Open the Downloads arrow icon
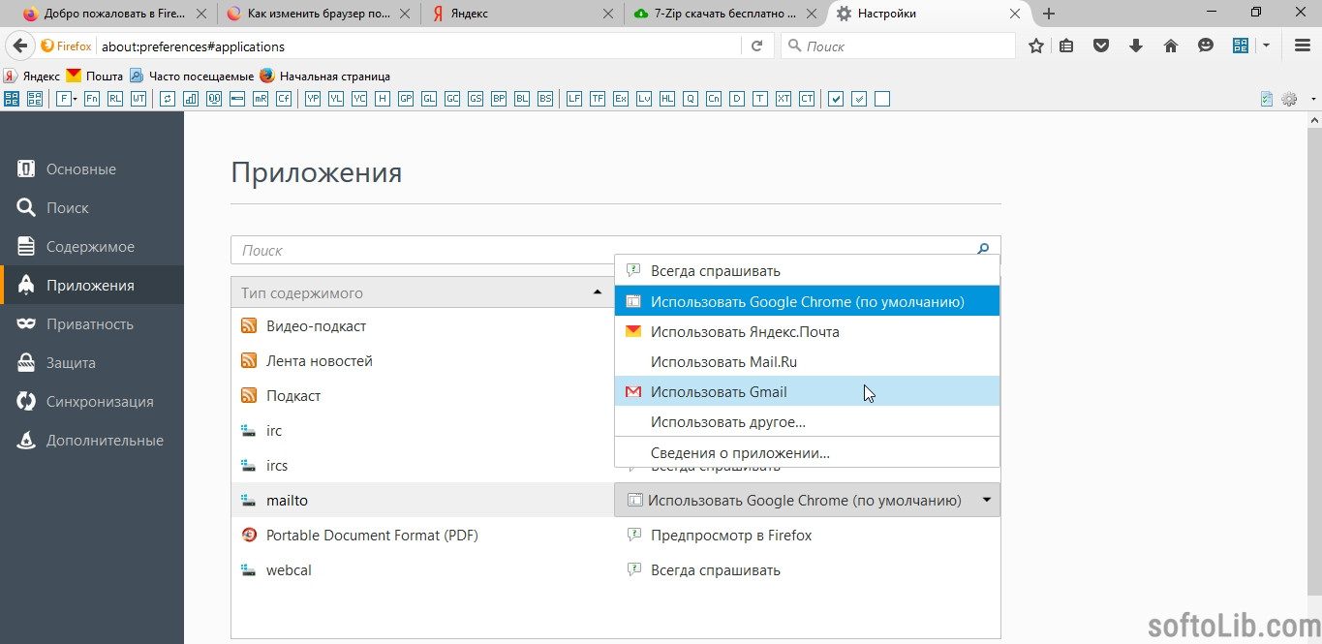This screenshot has width=1322, height=644. click(1136, 46)
